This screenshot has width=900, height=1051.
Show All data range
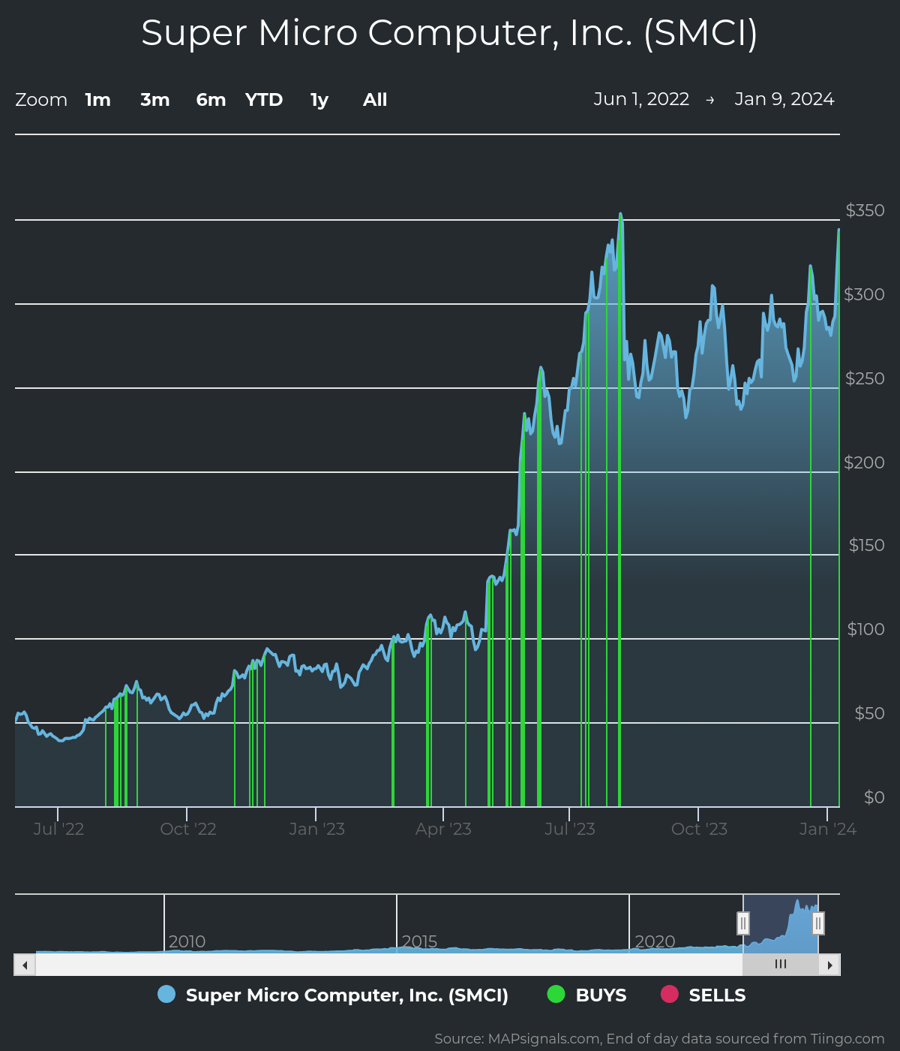[375, 100]
